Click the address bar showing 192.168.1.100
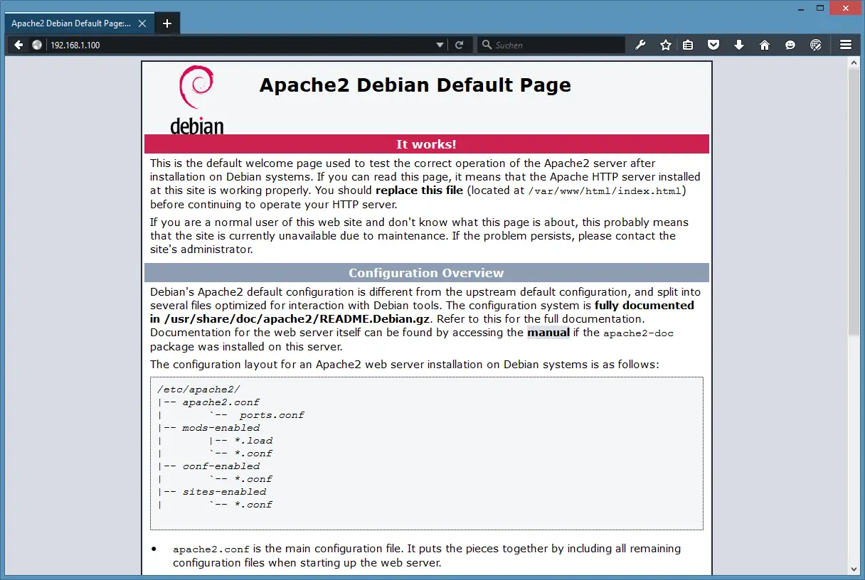The width and height of the screenshot is (865, 580). [x=240, y=45]
